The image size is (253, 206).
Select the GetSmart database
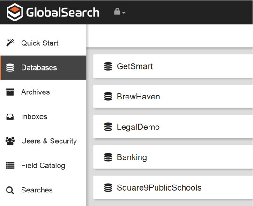[x=173, y=66]
